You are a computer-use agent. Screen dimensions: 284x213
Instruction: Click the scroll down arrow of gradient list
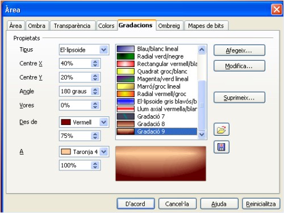[202, 135]
